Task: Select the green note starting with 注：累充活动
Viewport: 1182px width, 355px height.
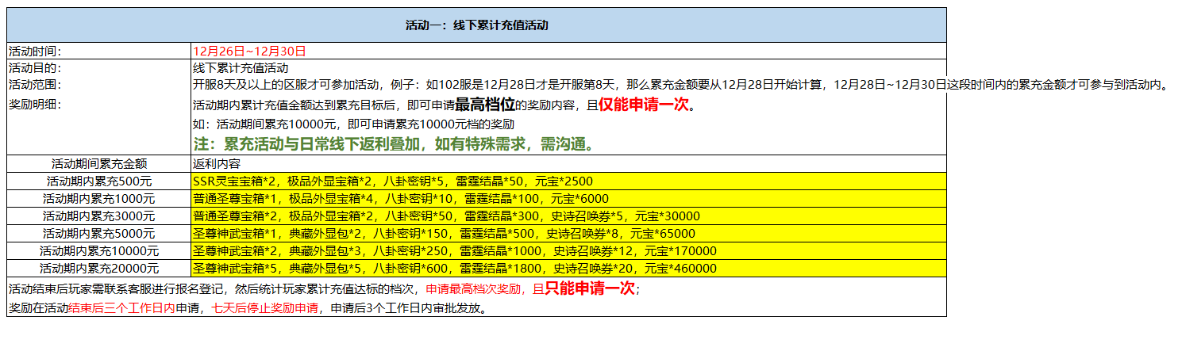Action: click(x=394, y=145)
